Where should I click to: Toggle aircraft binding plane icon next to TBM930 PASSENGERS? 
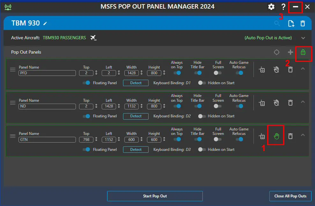click(x=93, y=38)
